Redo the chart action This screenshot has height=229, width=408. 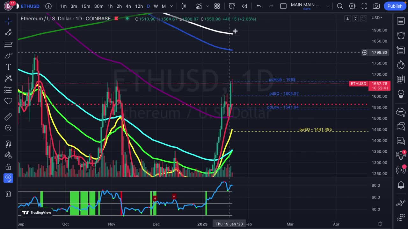271,6
